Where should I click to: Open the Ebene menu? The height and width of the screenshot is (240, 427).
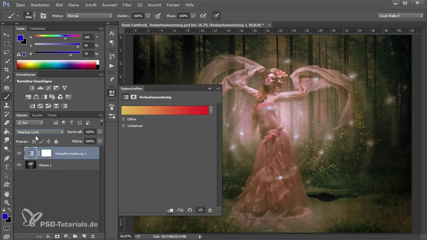[74, 5]
